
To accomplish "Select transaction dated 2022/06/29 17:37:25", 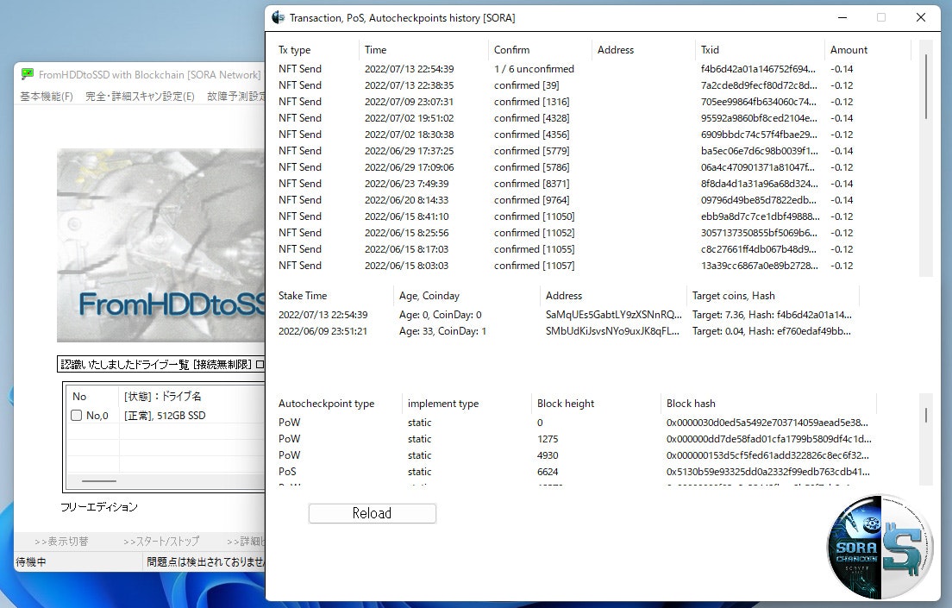I will (x=592, y=151).
